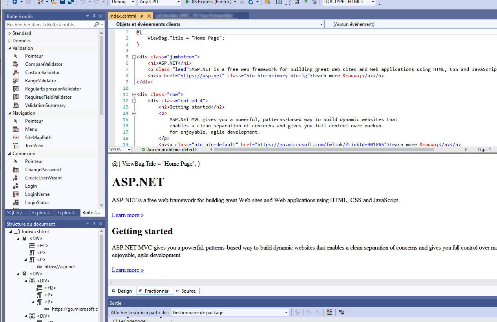The width and height of the screenshot is (497, 322).
Task: Click the https://asp.net link in code line 8
Action: [201, 76]
